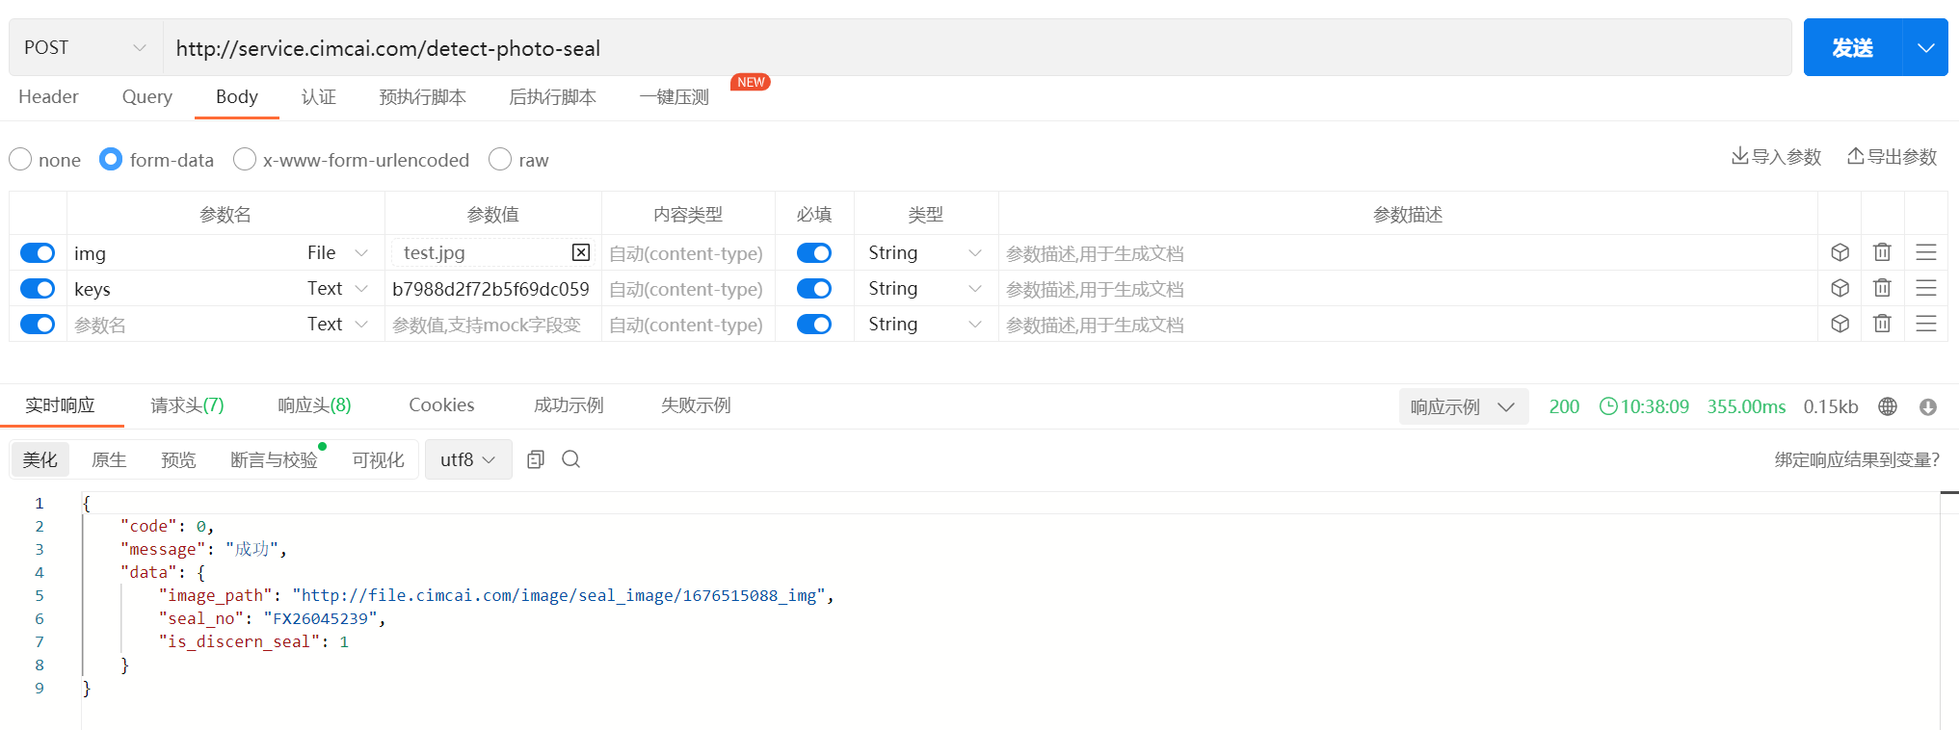
Task: Click the reorder handle icon in keys row
Action: [x=1926, y=288]
